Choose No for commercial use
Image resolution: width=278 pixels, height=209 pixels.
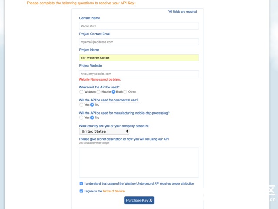[92, 104]
